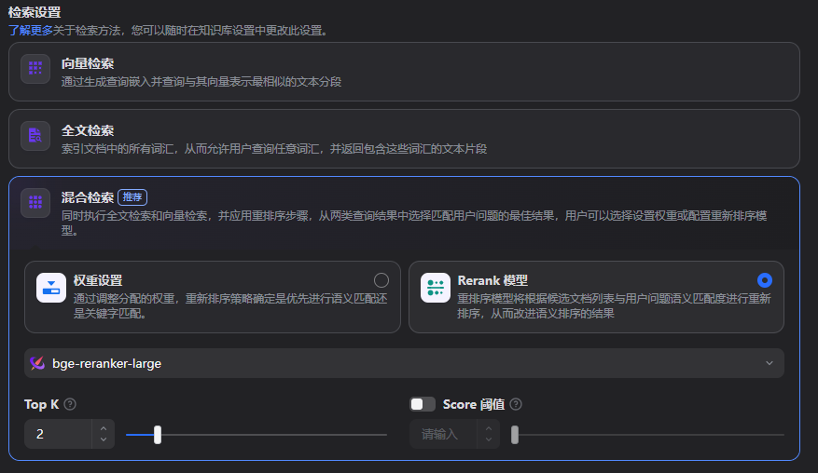Click the Rerank 模型 icon

click(436, 288)
